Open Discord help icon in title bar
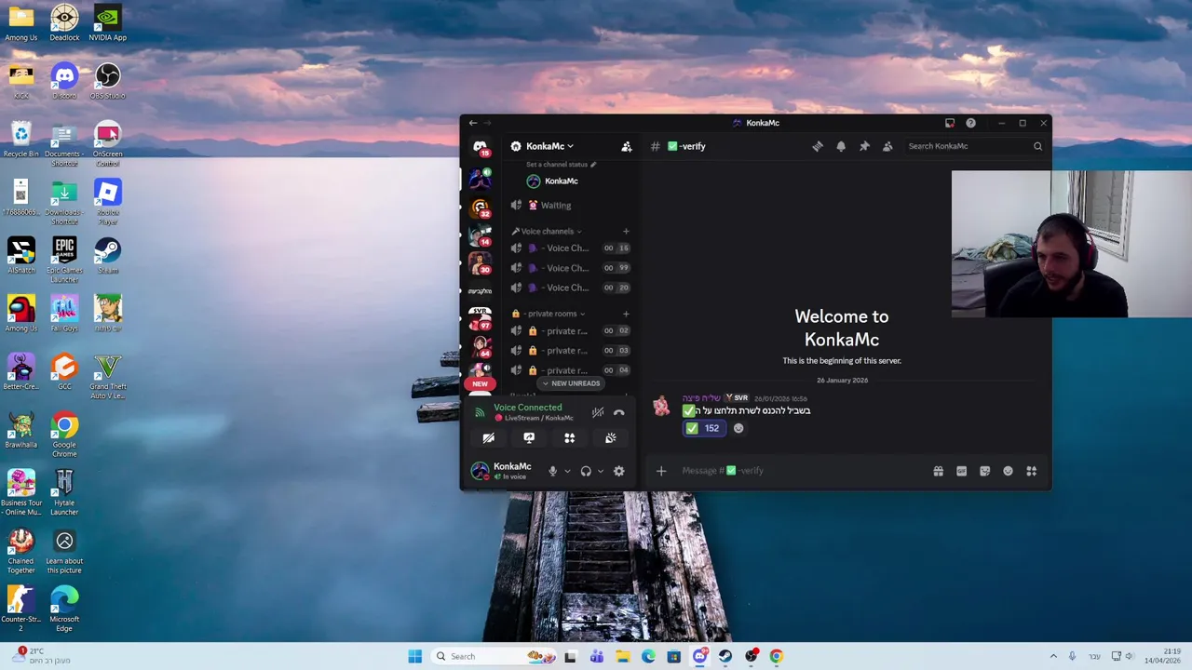Screen dimensions: 1192x670 (x=970, y=123)
